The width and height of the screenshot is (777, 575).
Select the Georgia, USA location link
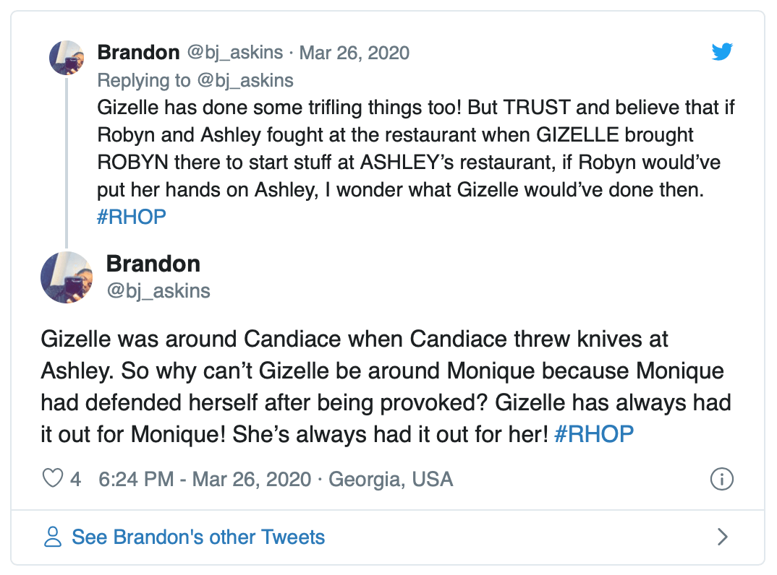coord(391,479)
